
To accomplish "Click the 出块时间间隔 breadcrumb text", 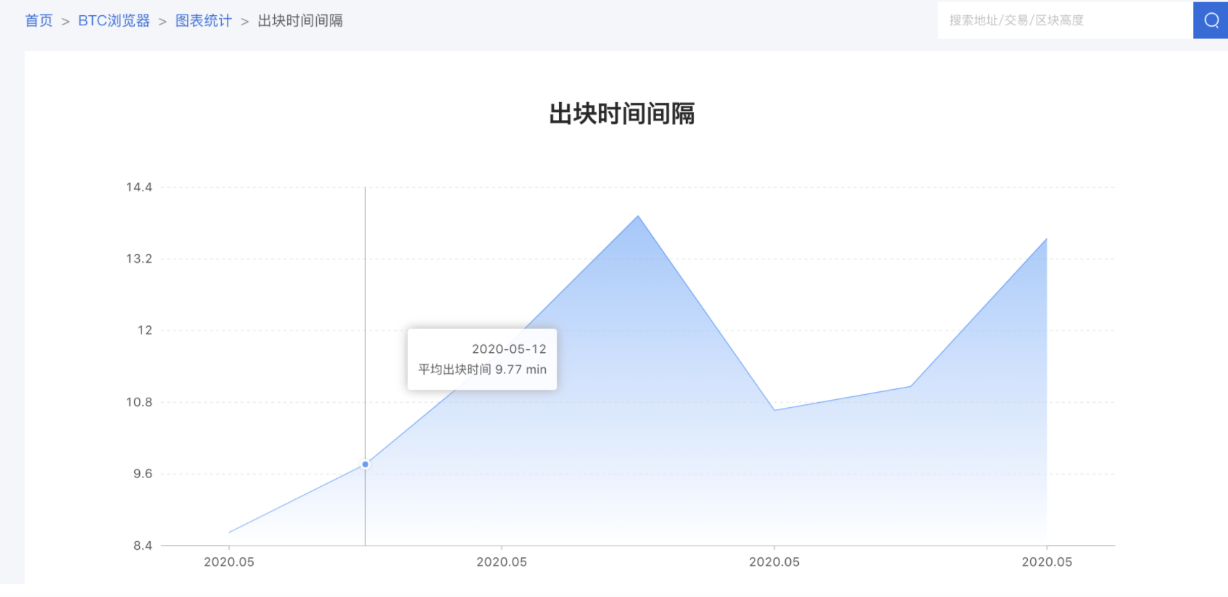I will click(x=300, y=21).
